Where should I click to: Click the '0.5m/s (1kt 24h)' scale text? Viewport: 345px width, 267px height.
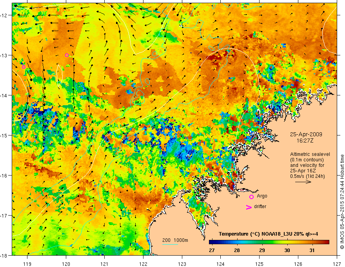[x=308, y=176]
